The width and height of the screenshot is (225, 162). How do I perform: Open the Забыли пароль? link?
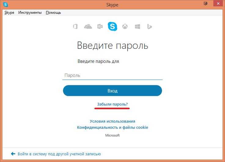pos(112,104)
